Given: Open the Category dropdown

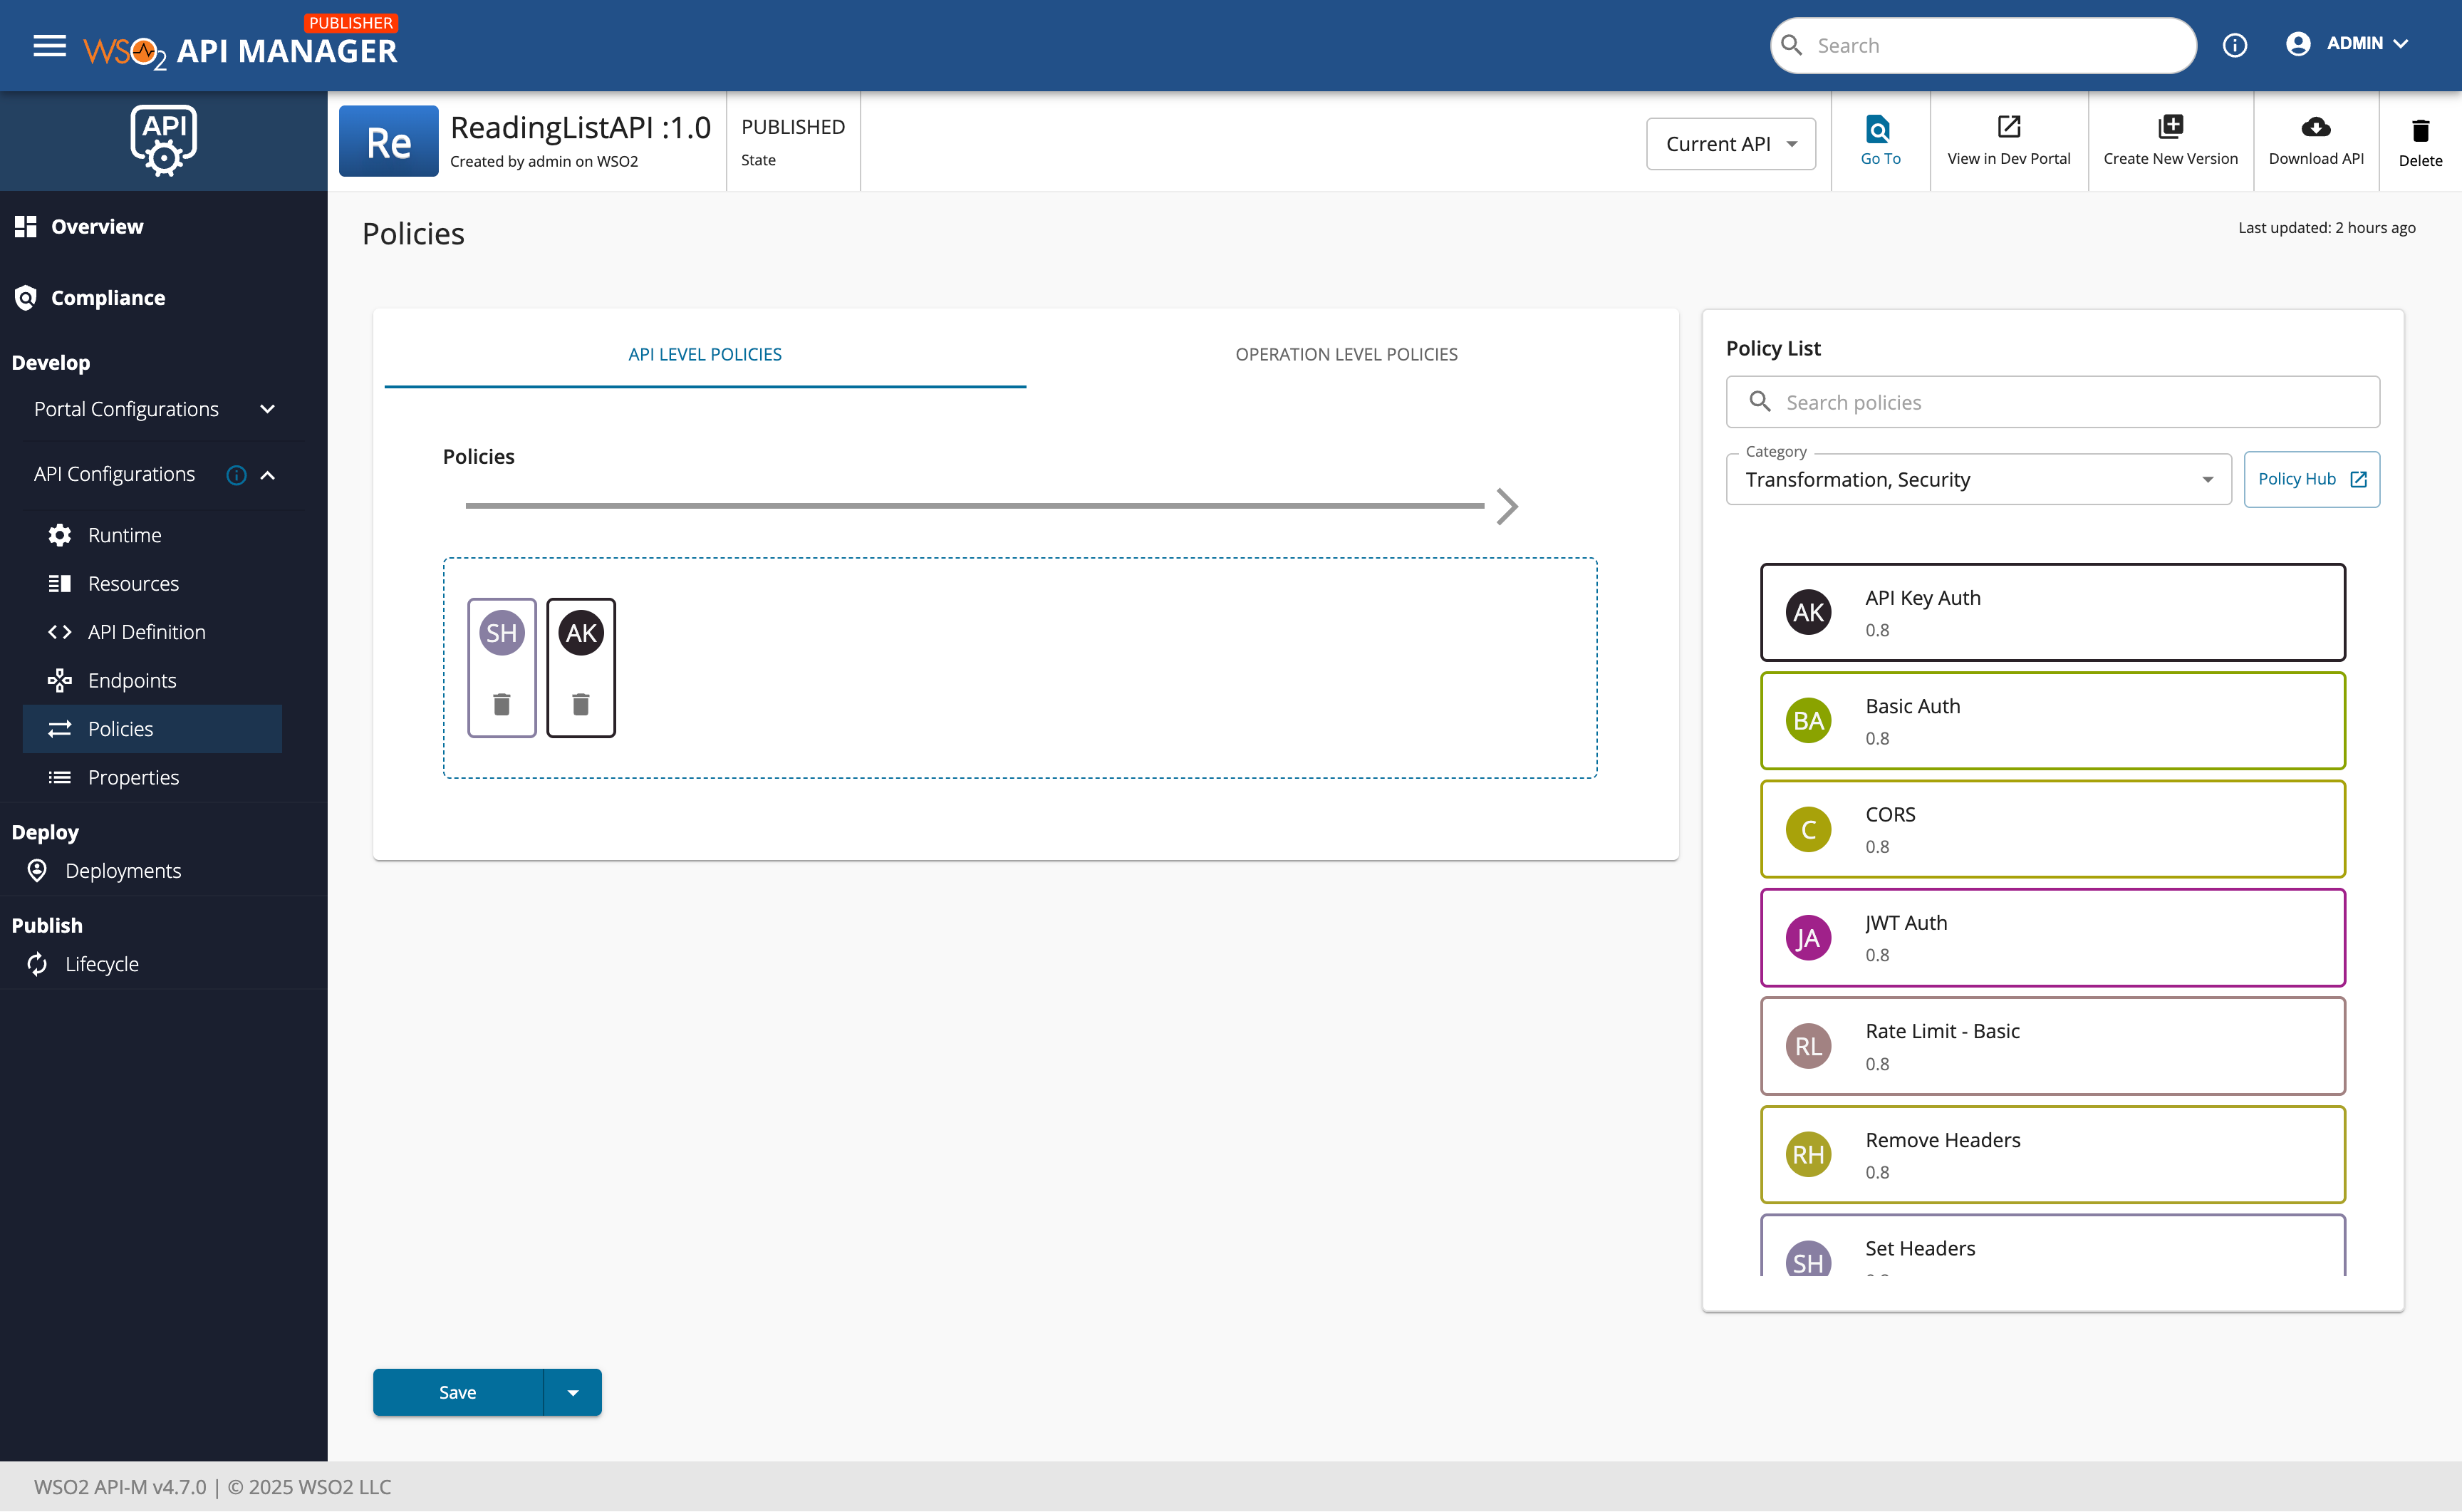Looking at the screenshot, I should coord(1978,479).
